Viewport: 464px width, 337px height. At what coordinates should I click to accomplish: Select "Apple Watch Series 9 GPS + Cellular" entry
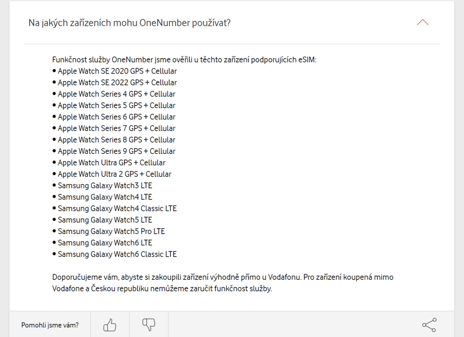point(116,151)
